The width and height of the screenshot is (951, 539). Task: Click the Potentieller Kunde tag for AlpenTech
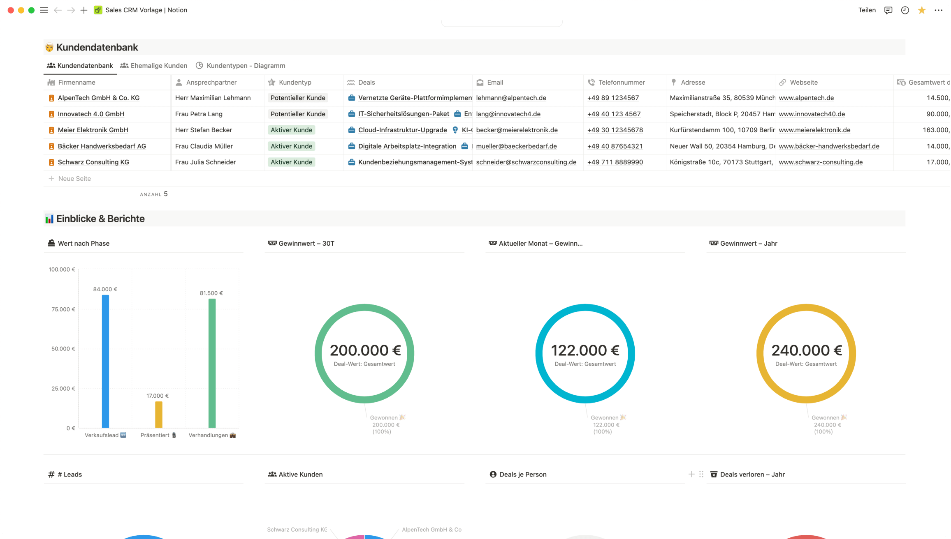click(x=298, y=98)
